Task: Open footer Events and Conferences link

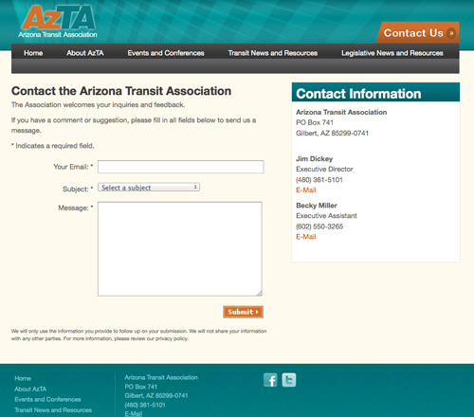Action: click(47, 399)
